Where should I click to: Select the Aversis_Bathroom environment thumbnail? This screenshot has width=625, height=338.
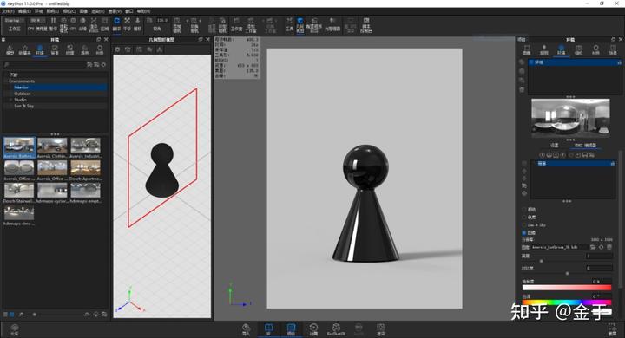click(x=19, y=147)
